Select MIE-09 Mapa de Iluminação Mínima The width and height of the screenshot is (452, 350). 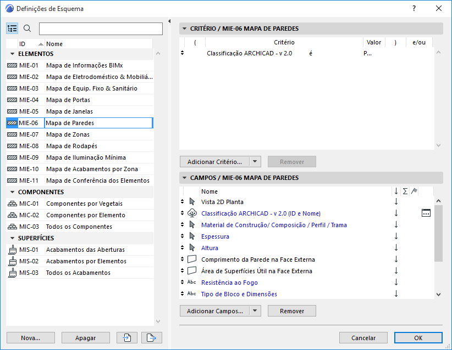tap(80, 157)
